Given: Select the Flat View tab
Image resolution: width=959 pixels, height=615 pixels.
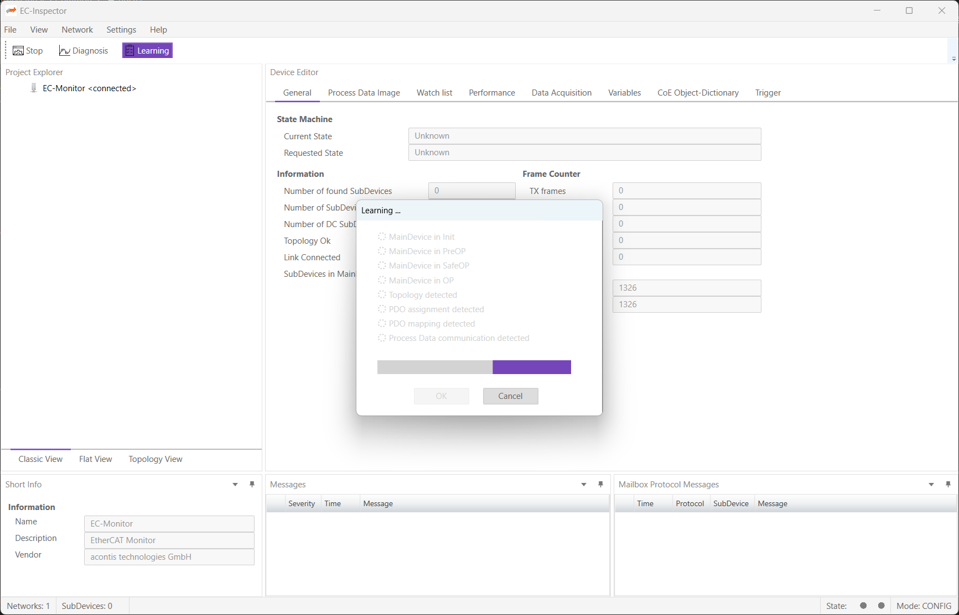Looking at the screenshot, I should (96, 459).
